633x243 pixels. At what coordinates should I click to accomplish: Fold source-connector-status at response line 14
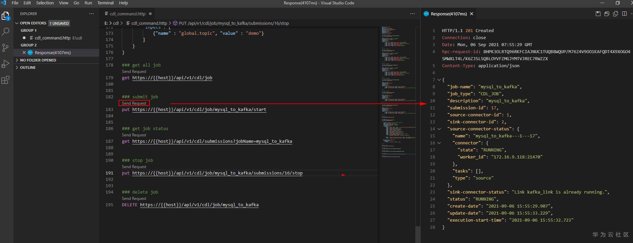tap(439, 129)
